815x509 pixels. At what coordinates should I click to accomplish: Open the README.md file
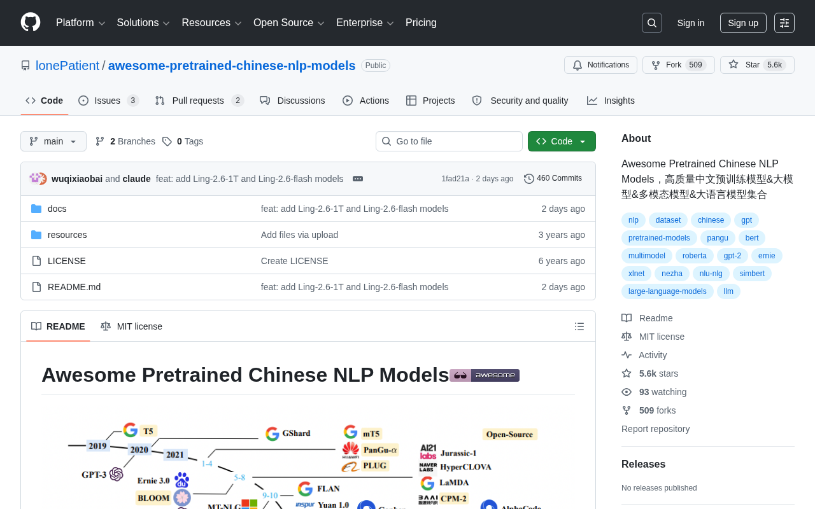point(74,287)
